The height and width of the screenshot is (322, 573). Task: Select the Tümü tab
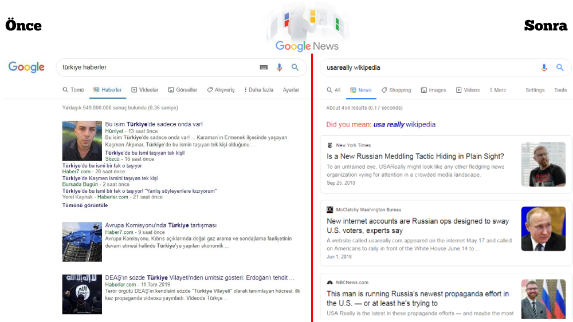coord(73,90)
